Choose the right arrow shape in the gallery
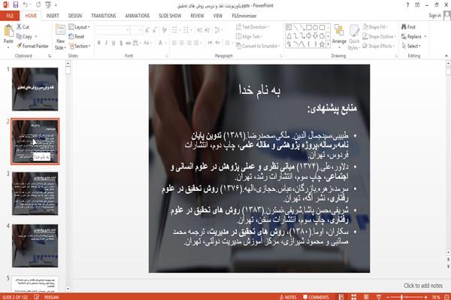Screen dimensions: 451x300 click(309, 36)
